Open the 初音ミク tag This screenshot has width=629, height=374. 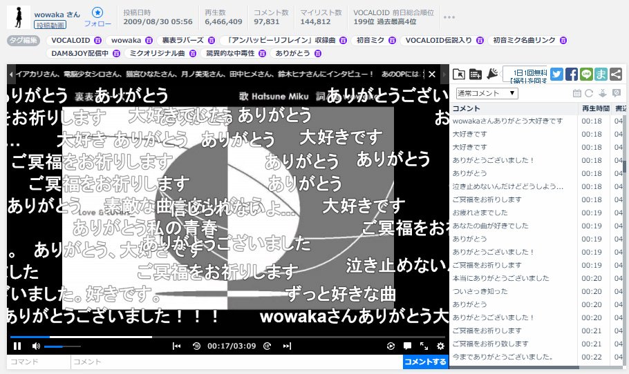(x=370, y=40)
